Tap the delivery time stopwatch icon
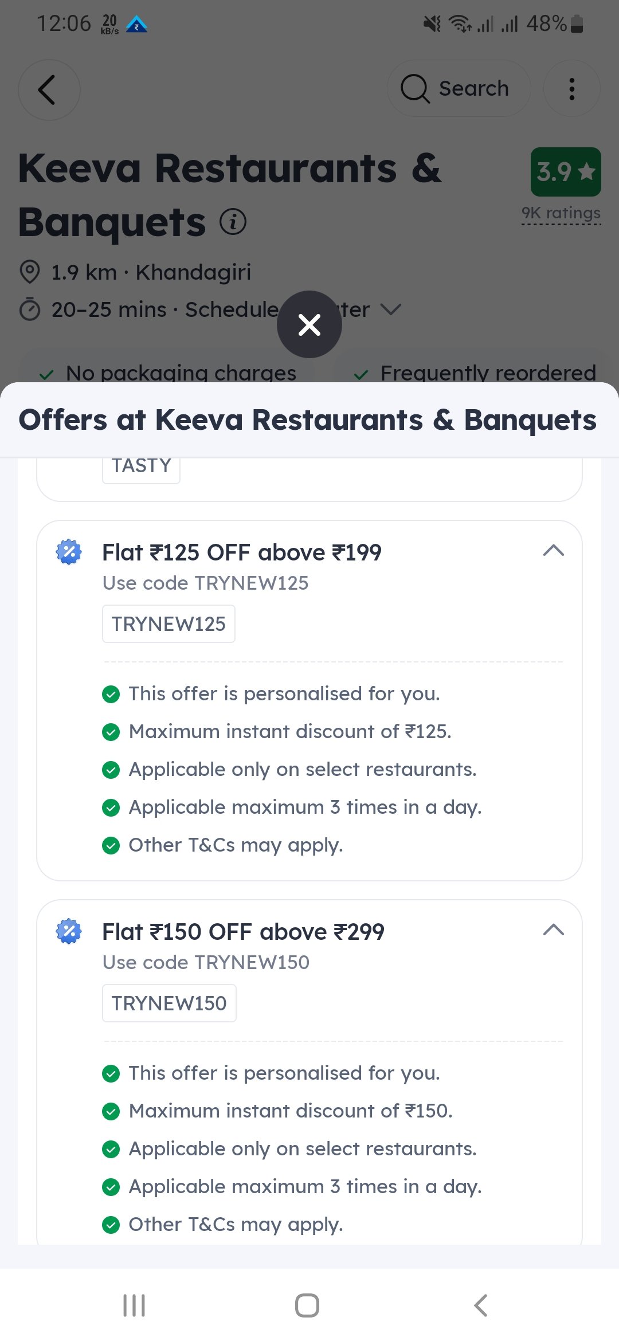The image size is (619, 1341). pyautogui.click(x=30, y=309)
